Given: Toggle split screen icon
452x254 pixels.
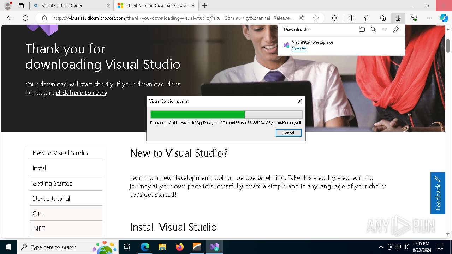Looking at the screenshot, I should (x=351, y=18).
